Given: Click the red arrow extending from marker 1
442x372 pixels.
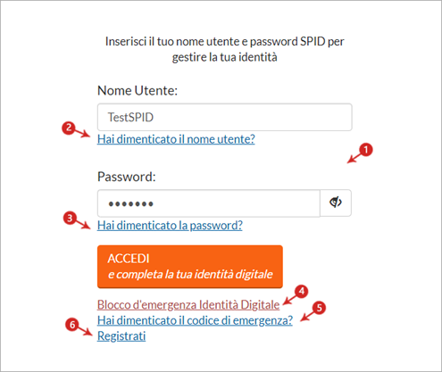Looking at the screenshot, I should point(354,159).
